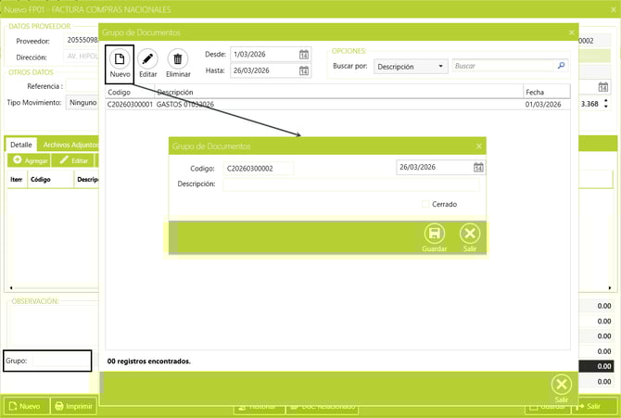Open calendar for the 26/03/2026 dialog date

point(478,168)
